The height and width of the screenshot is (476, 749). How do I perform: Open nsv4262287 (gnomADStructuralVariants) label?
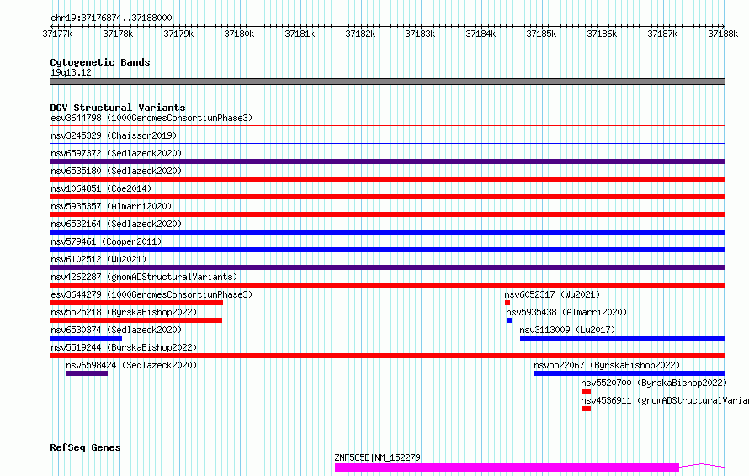click(x=144, y=277)
